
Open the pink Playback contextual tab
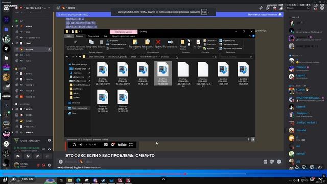124,32
